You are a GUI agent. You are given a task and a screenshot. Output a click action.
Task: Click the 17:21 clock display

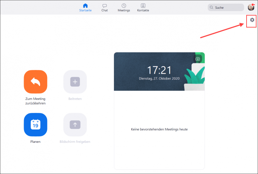[159, 70]
